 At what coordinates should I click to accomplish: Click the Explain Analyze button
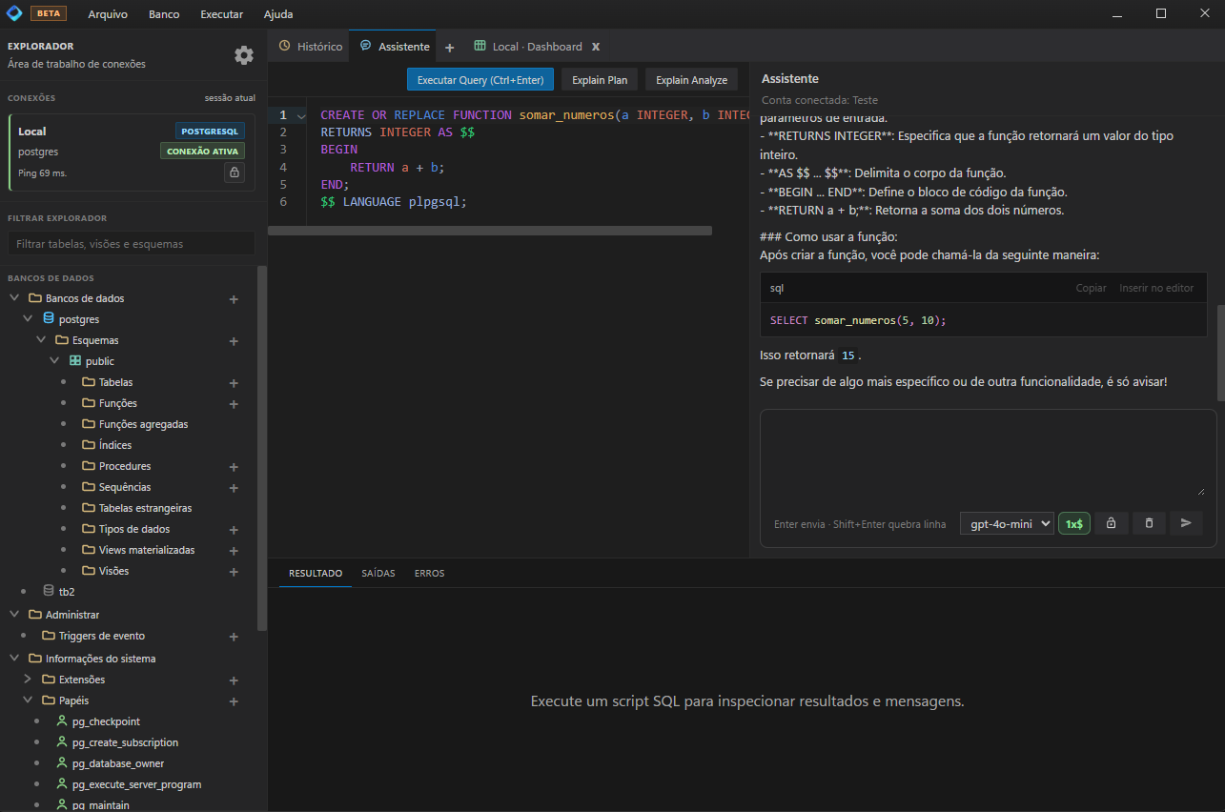click(x=690, y=79)
